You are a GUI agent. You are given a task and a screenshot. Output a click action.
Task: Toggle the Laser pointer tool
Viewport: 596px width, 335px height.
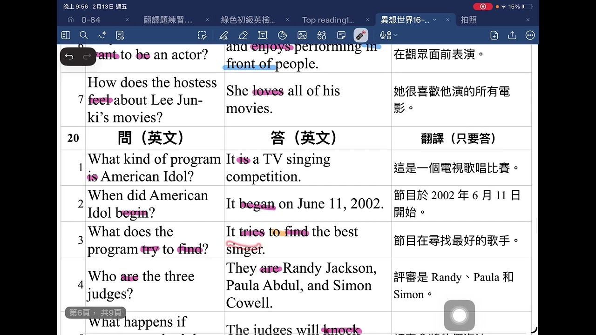(361, 35)
